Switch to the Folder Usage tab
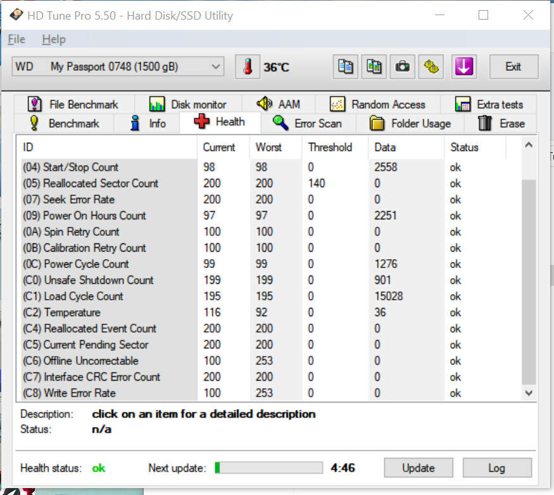The height and width of the screenshot is (495, 554). pyautogui.click(x=410, y=123)
